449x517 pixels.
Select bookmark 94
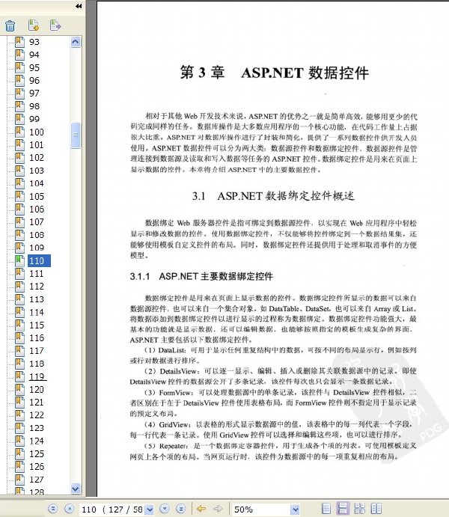(x=34, y=55)
